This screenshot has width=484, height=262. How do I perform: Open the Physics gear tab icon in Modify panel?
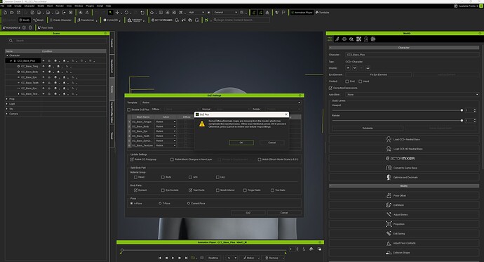[x=373, y=39]
